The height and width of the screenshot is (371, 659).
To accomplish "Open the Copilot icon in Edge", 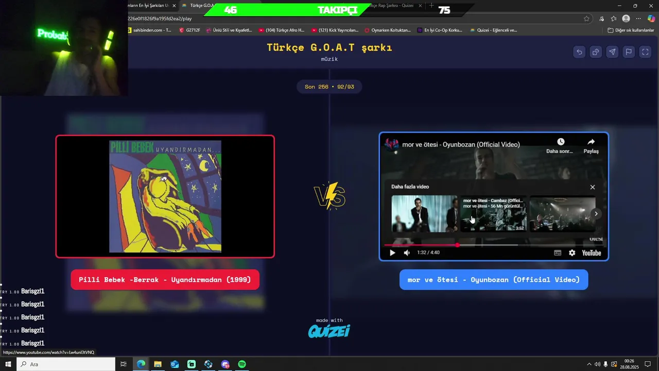I will [651, 19].
